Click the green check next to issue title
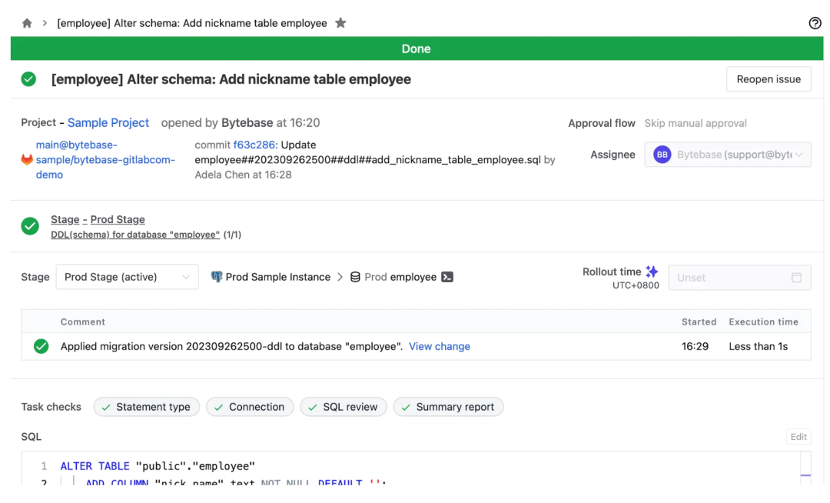This screenshot has height=503, width=830. click(x=28, y=79)
